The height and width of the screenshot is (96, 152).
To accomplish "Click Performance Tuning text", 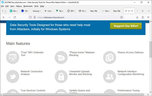I will [128, 90].
